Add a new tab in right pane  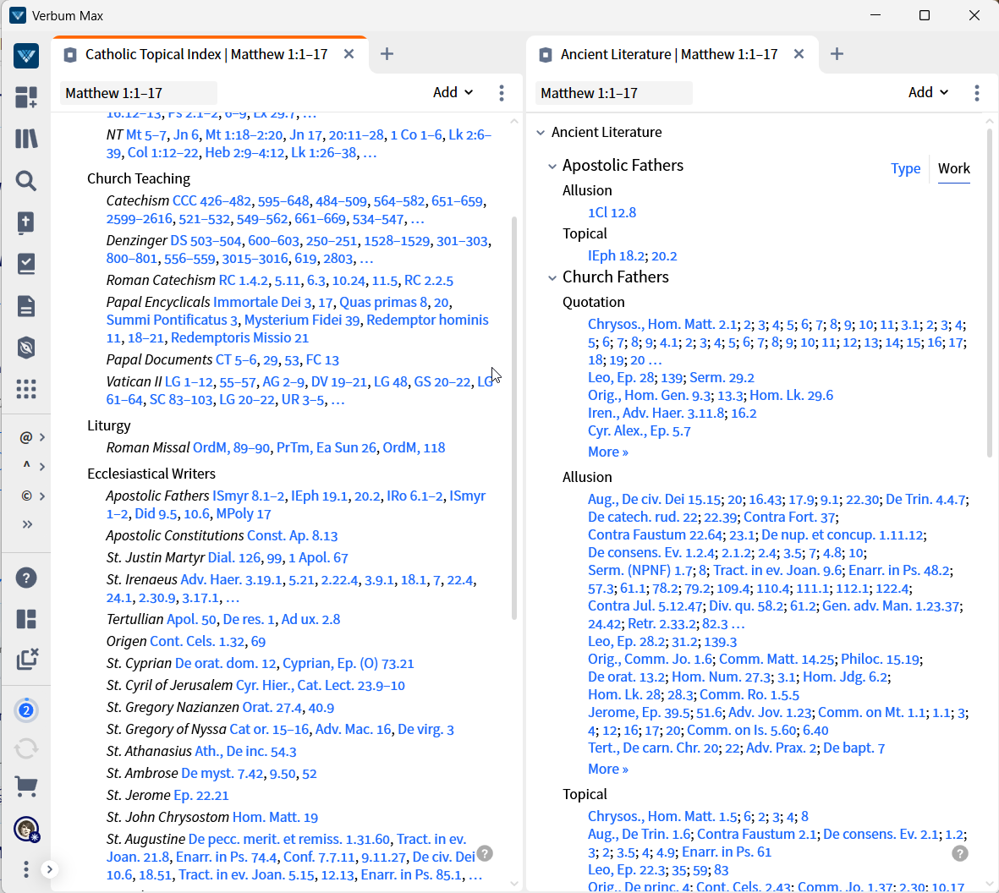coord(837,54)
